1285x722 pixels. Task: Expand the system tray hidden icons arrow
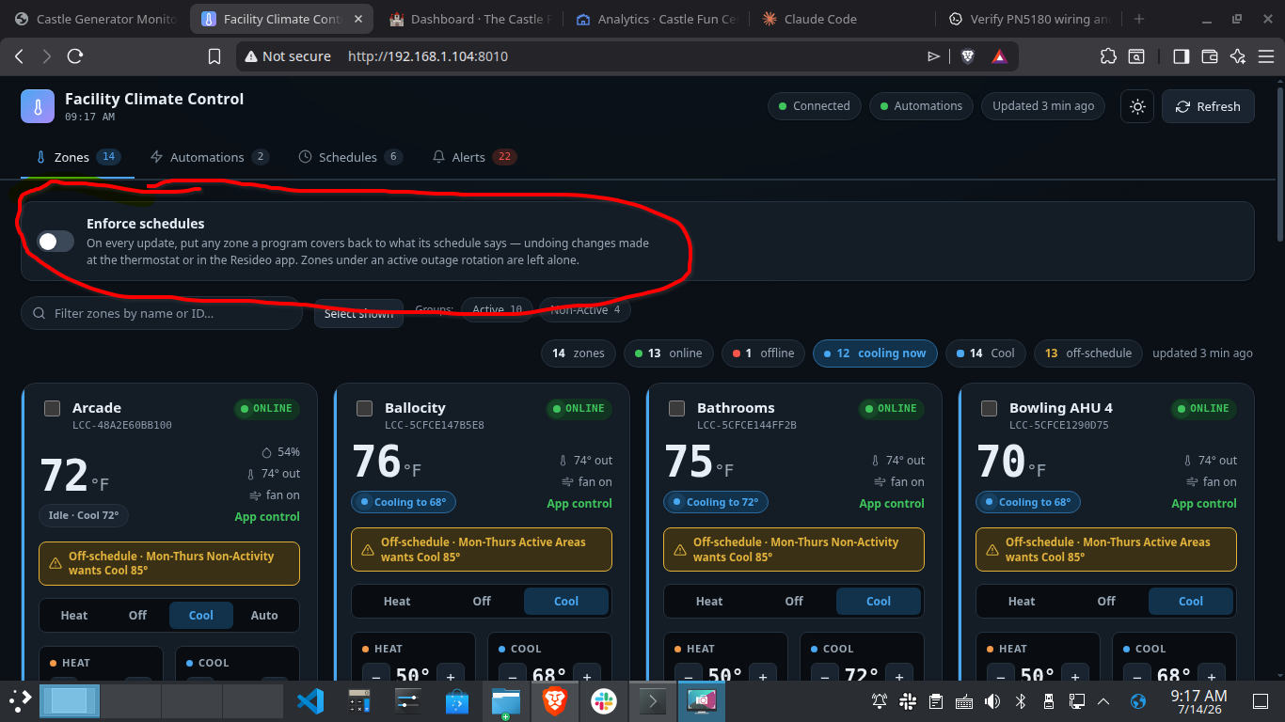tap(1104, 701)
